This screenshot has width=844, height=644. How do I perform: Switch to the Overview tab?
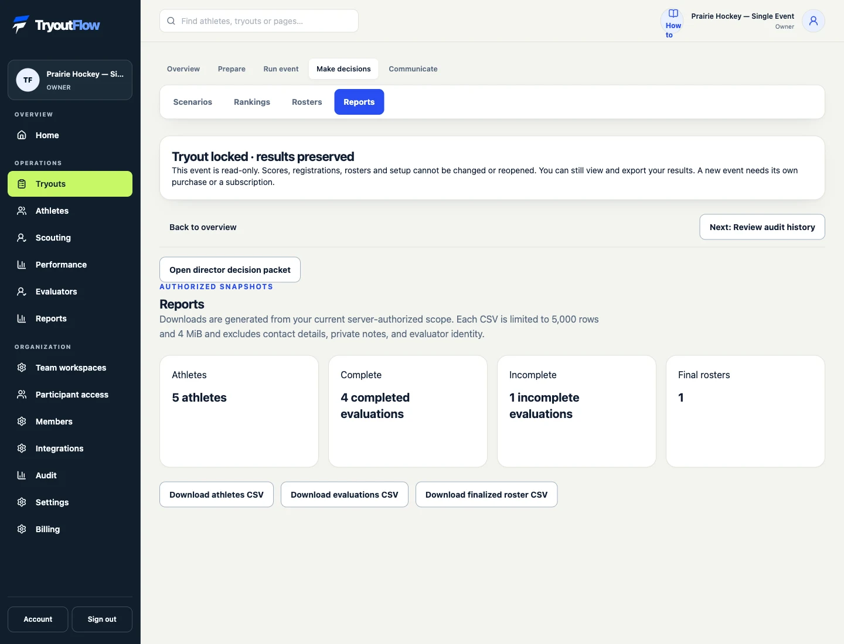pos(183,69)
